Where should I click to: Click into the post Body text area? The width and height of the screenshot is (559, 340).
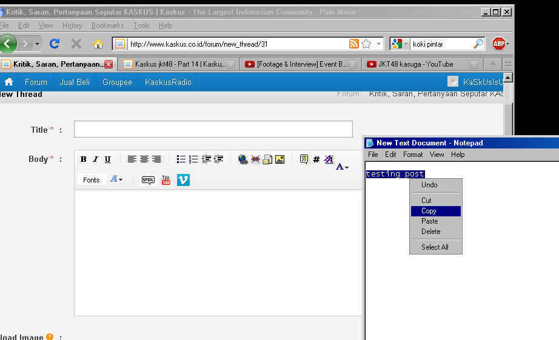coord(218,253)
